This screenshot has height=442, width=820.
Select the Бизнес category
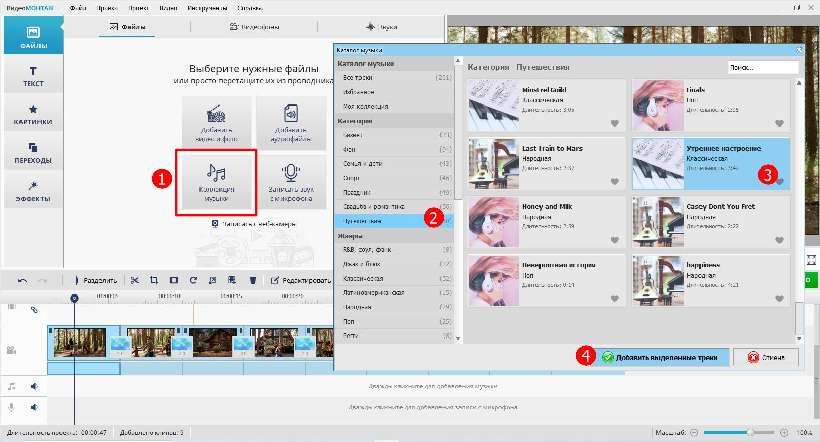tap(353, 135)
